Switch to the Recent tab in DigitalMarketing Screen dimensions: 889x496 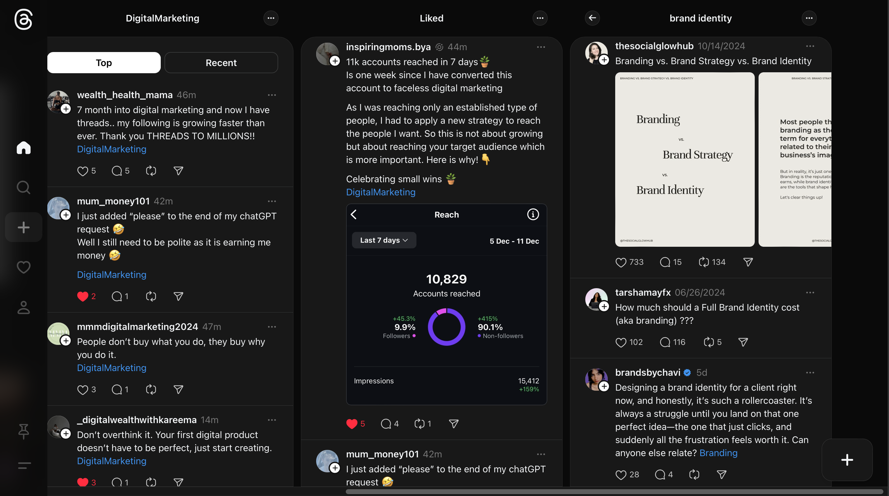tap(221, 62)
